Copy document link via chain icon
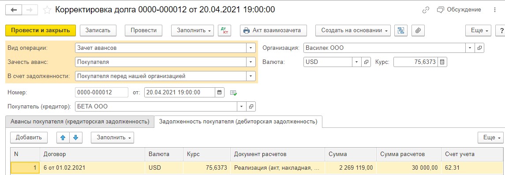This screenshot has height=175, width=505. (426, 10)
